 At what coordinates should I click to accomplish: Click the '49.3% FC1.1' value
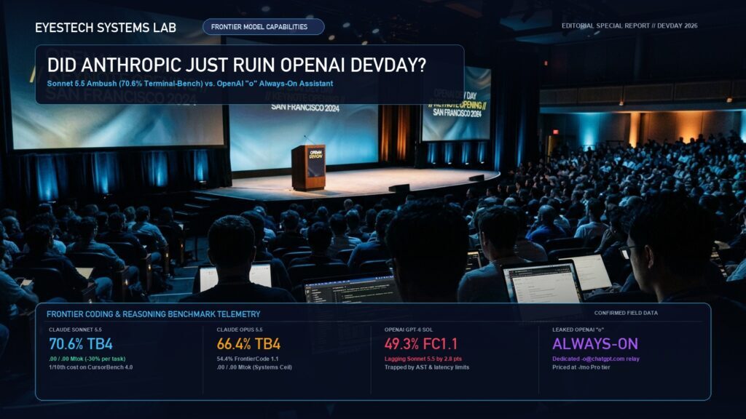(x=420, y=343)
